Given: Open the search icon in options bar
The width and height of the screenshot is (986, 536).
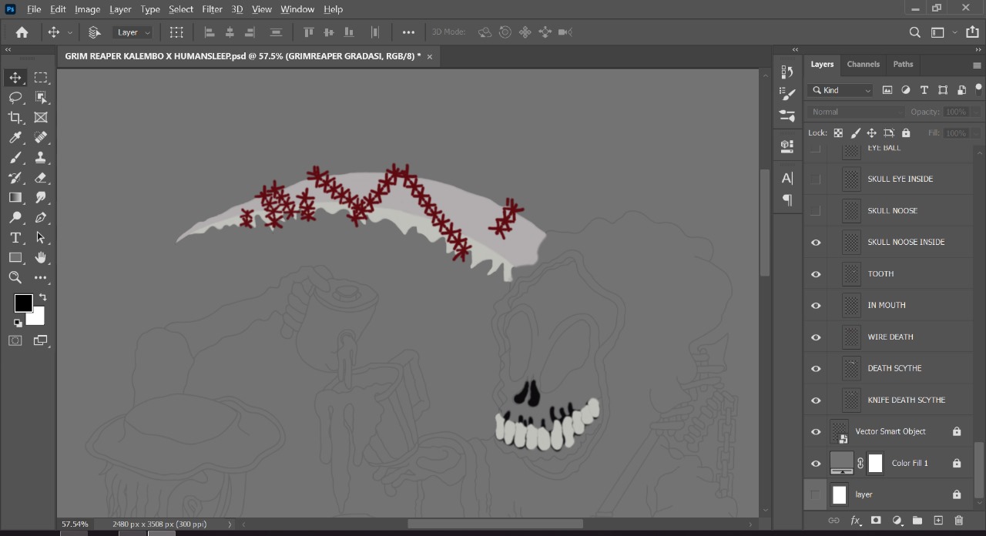Looking at the screenshot, I should [x=915, y=32].
